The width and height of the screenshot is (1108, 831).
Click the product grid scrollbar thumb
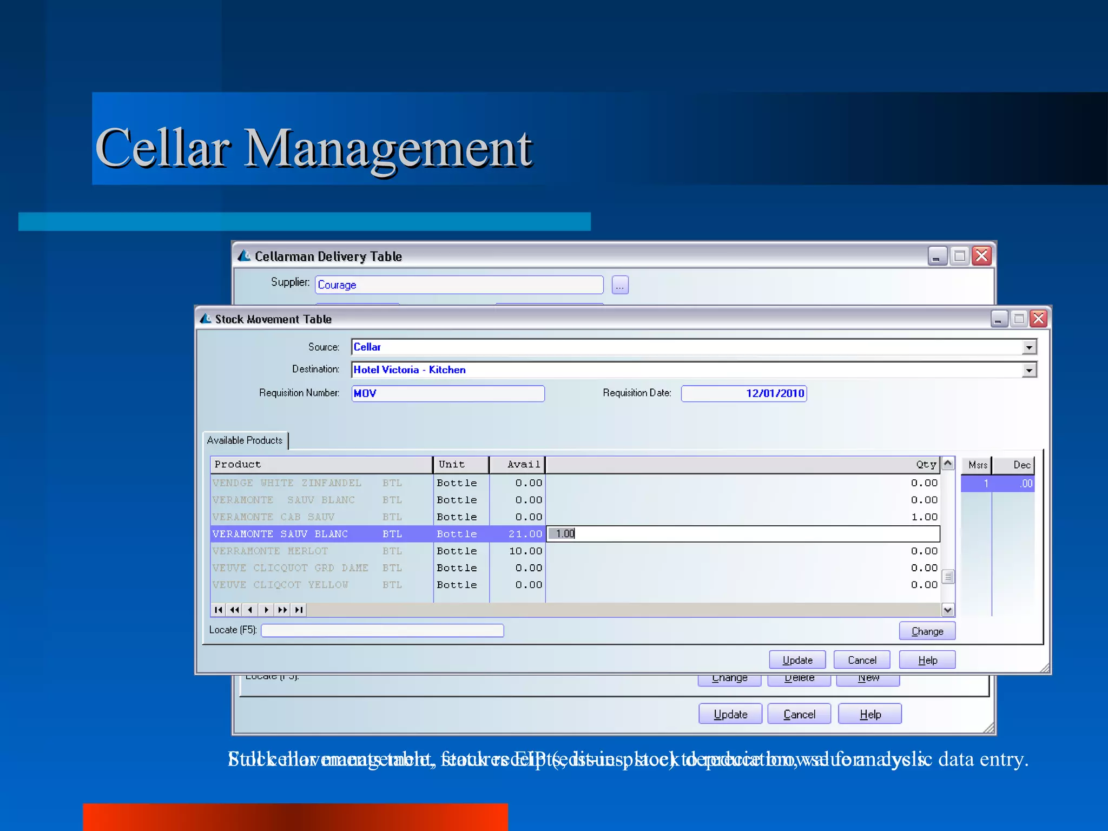(948, 577)
